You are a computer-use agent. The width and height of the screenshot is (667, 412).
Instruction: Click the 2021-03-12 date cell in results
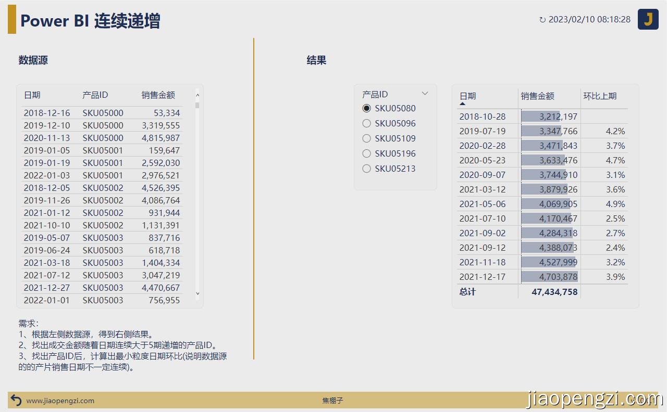pyautogui.click(x=483, y=189)
